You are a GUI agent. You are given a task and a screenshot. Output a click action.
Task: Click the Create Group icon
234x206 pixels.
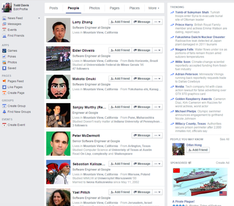pyautogui.click(x=4, y=106)
